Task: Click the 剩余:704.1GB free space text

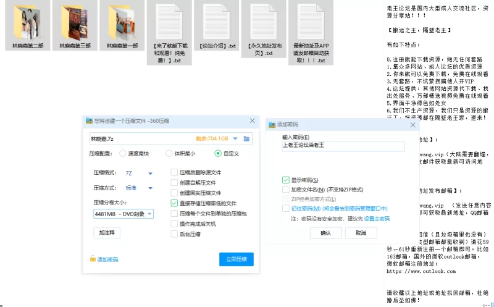Action: 212,139
